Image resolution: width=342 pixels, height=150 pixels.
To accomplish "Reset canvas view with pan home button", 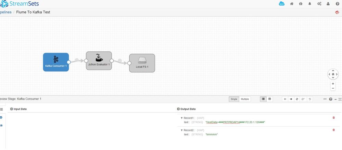I will (x=333, y=74).
